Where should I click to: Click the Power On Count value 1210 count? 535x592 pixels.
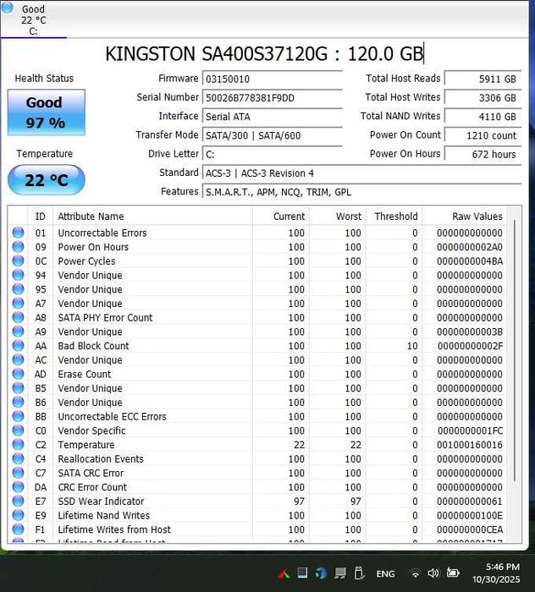tap(483, 135)
